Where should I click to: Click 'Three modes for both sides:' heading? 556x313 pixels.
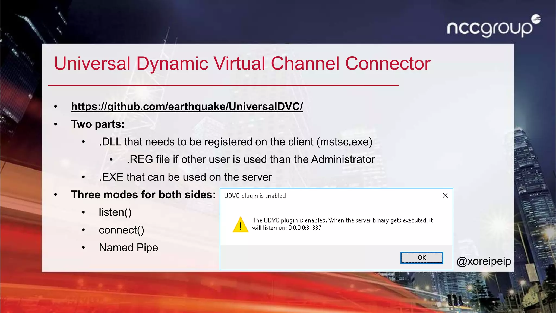click(x=143, y=195)
